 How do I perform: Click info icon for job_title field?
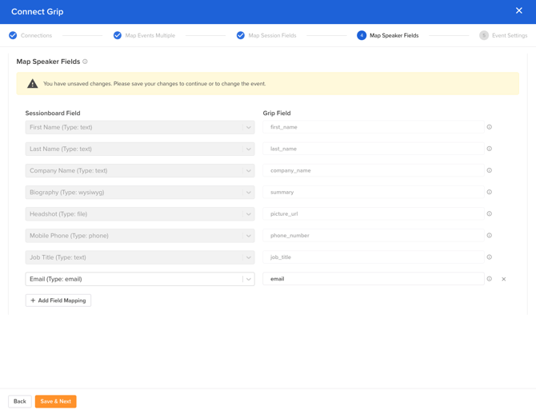pyautogui.click(x=489, y=257)
